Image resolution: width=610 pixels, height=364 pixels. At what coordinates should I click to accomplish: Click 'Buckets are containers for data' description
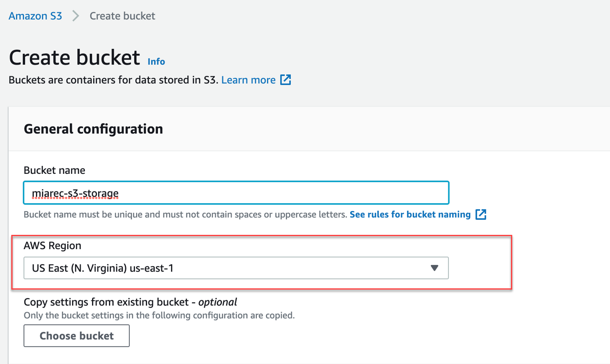pos(113,80)
